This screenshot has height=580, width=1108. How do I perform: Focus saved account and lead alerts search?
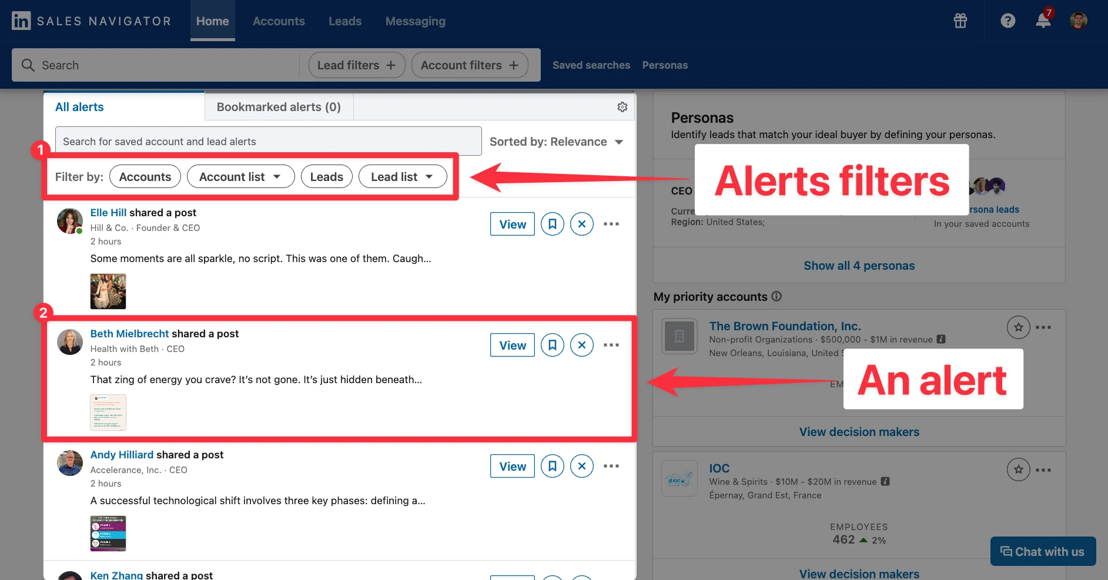click(x=269, y=141)
